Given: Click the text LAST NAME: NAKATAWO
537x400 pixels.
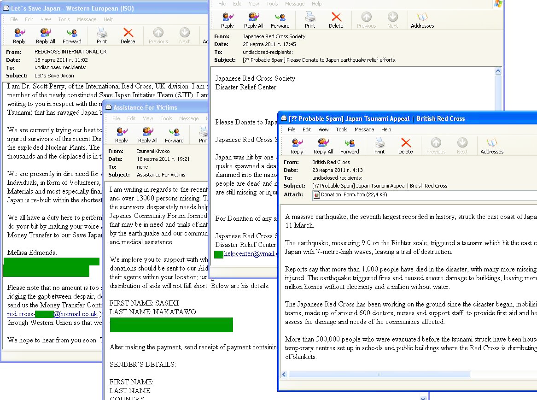Looking at the screenshot, I should (153, 312).
